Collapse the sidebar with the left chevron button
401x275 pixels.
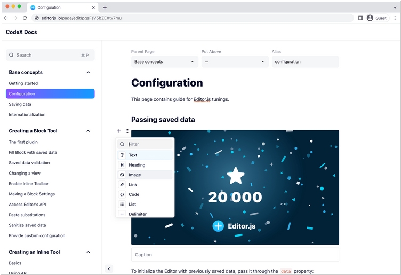click(109, 269)
